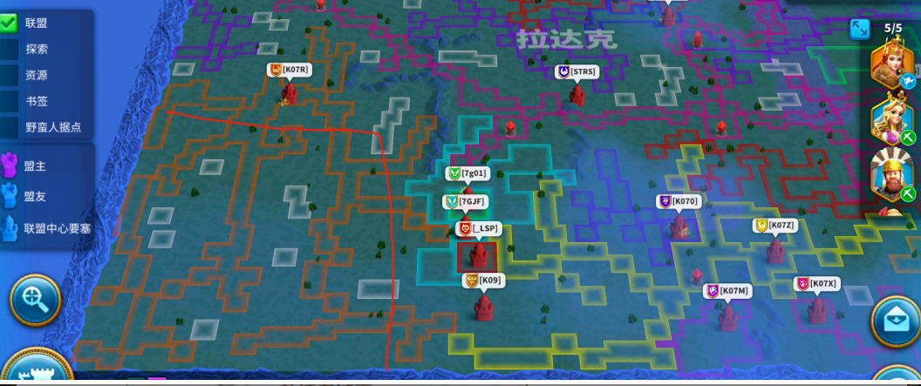
Task: Click the [7g01] alliance tag label
Action: click(x=468, y=173)
